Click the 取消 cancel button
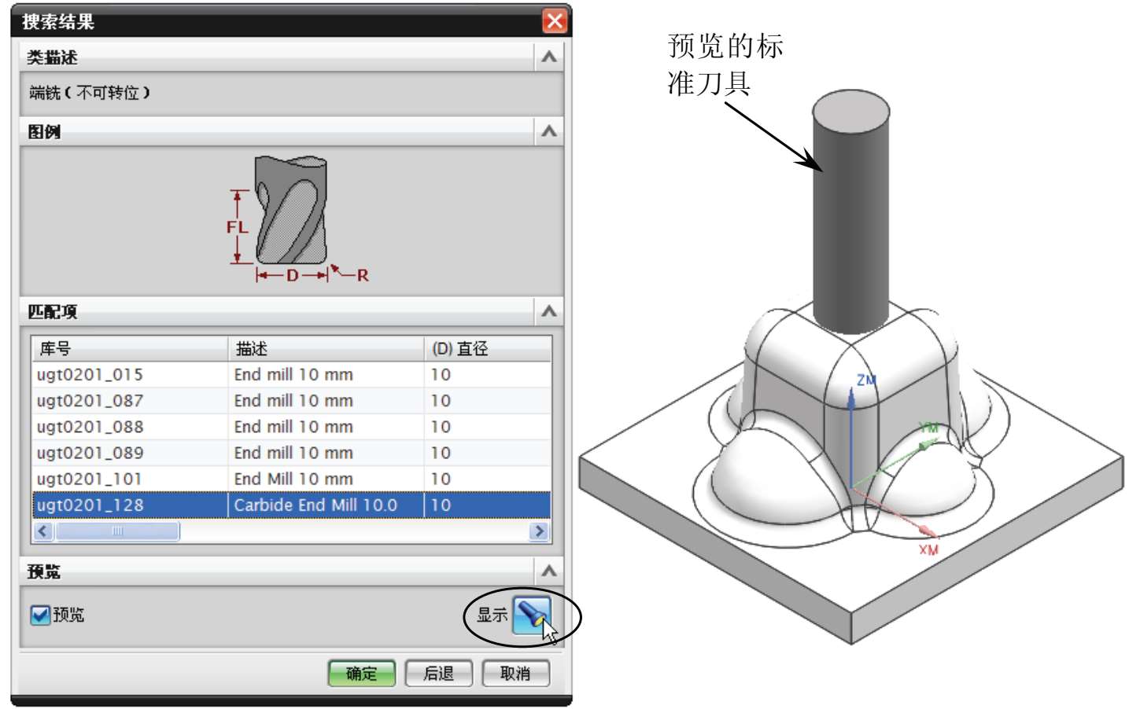Screen dimensions: 1140x709 tap(515, 674)
